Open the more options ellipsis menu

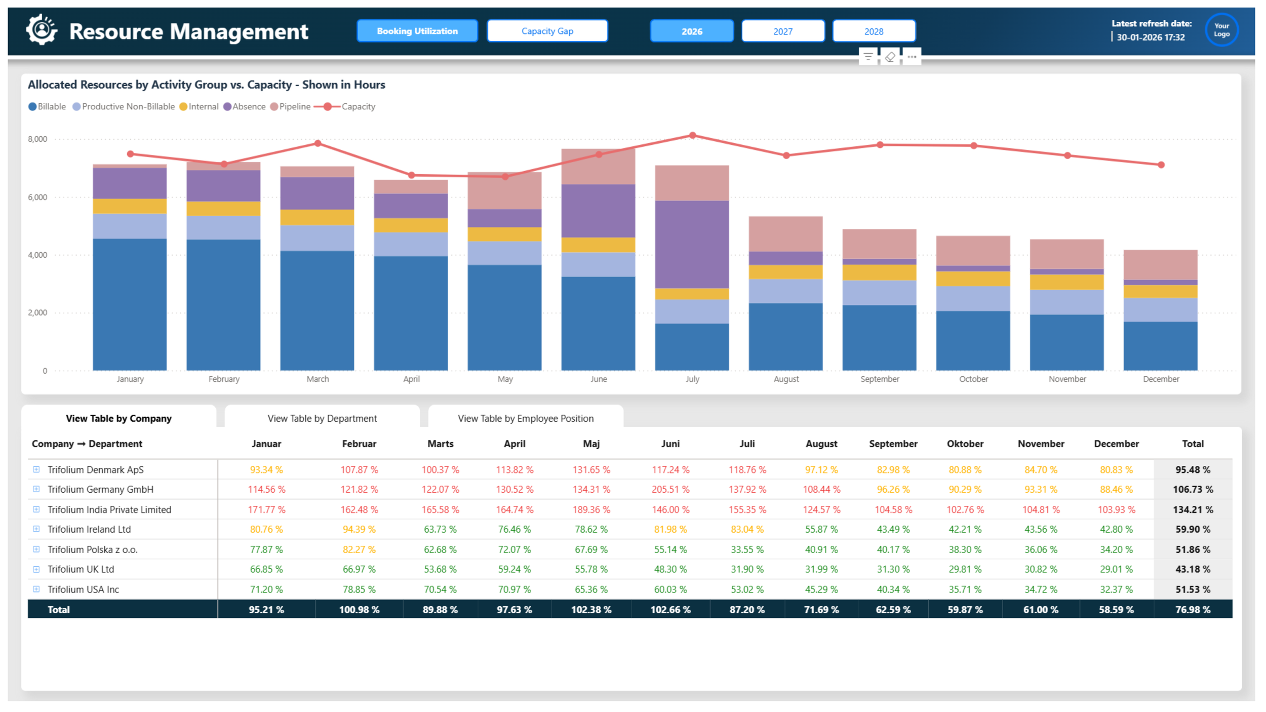pyautogui.click(x=912, y=57)
